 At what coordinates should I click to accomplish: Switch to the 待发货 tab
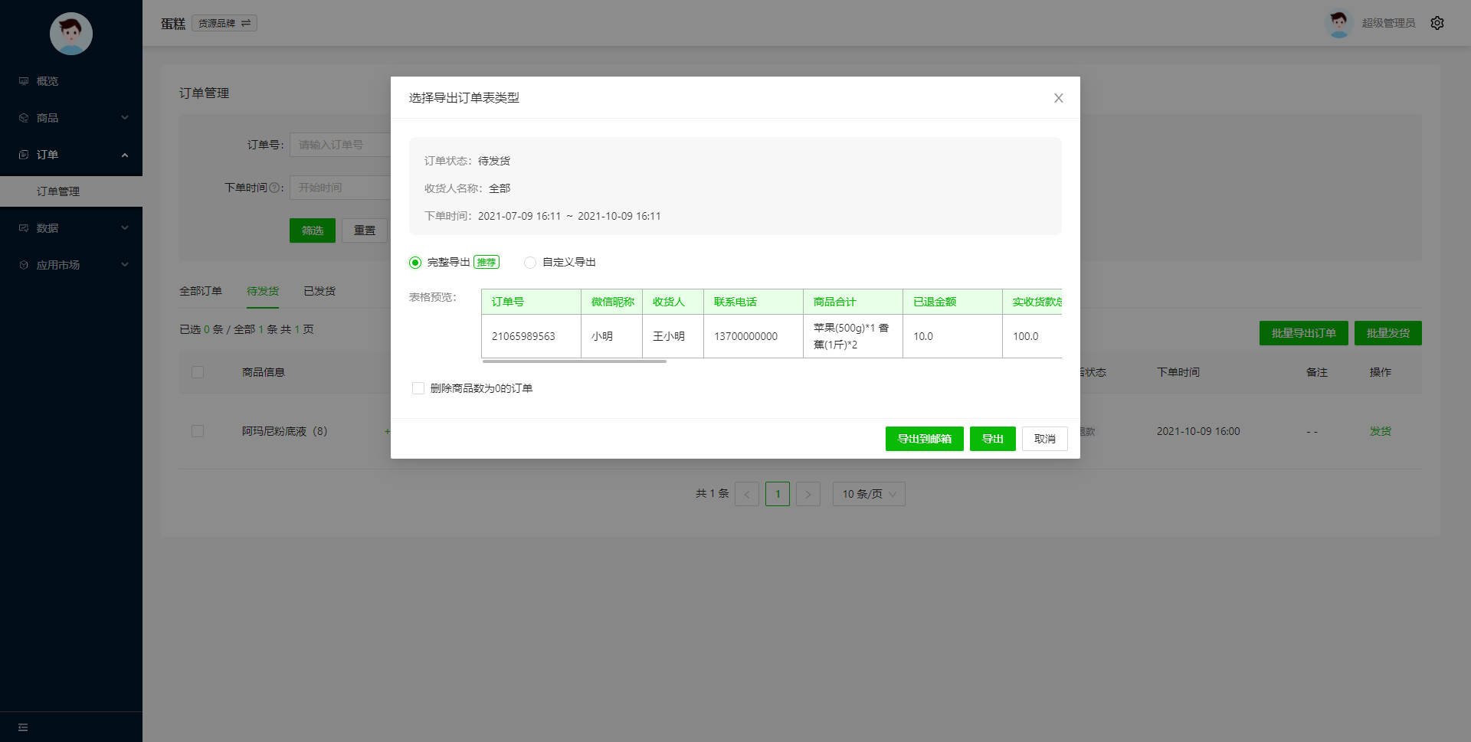pos(263,291)
